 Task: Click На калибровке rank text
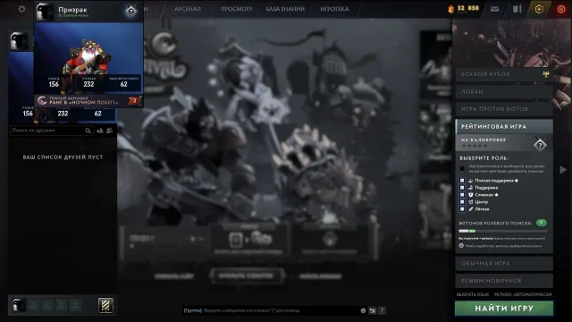point(484,140)
